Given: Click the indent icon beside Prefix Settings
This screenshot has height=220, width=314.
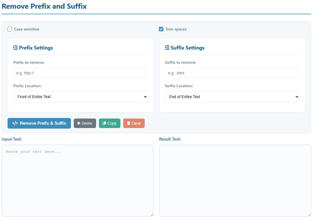Looking at the screenshot, I should click(16, 48).
